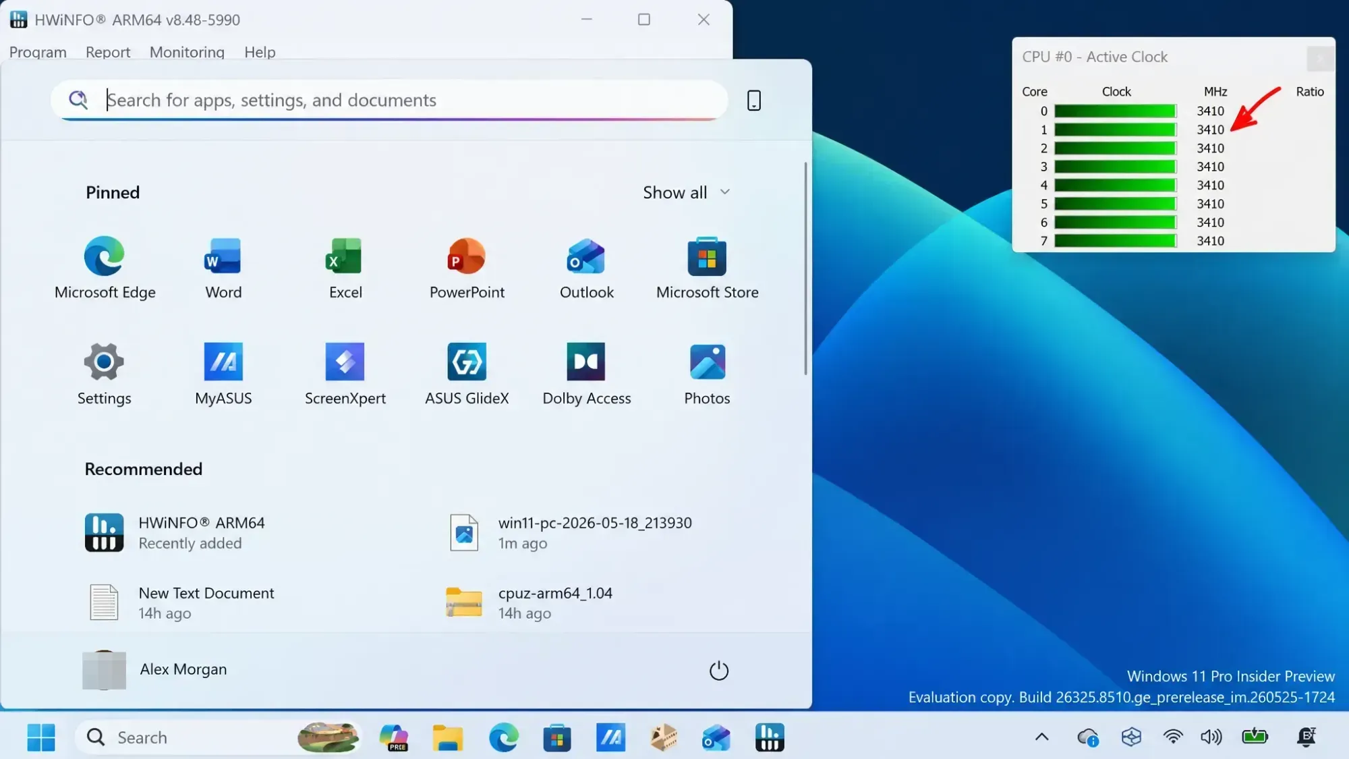Open the volume speaker tray icon

click(1211, 737)
